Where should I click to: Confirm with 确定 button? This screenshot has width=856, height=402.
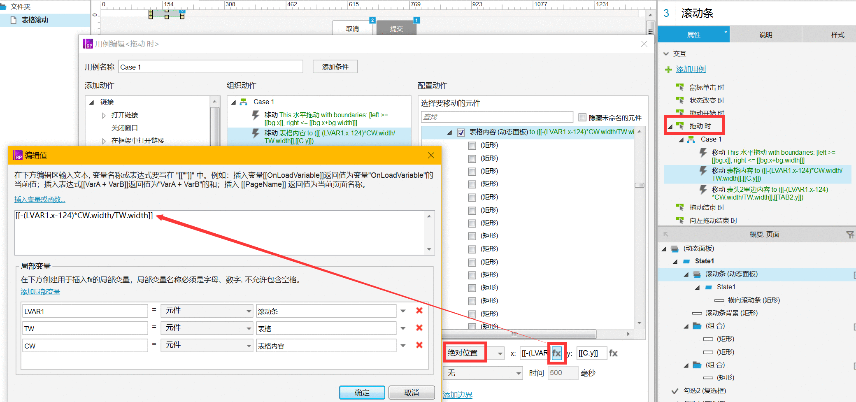[x=362, y=393]
